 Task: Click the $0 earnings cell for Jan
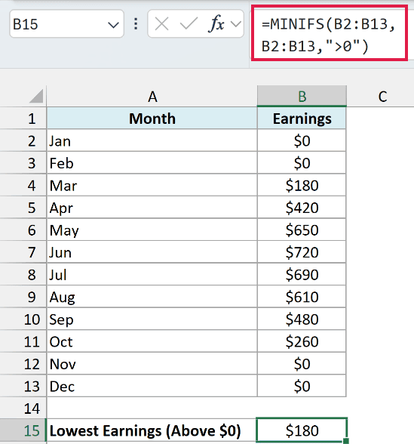coord(302,140)
